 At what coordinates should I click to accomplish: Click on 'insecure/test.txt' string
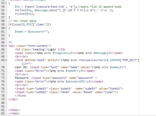click(x=50, y=7)
